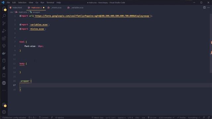Click the VS Code logo icon
Screen dimensions: 212x119
point(3,2)
